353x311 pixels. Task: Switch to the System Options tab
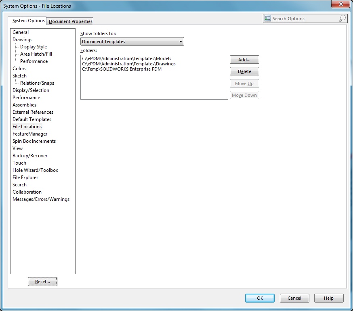coord(27,21)
